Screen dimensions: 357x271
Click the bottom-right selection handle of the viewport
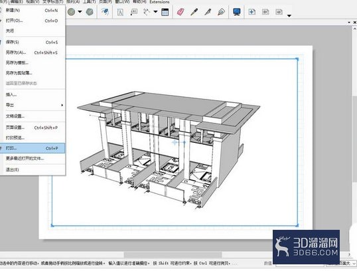coord(297,225)
